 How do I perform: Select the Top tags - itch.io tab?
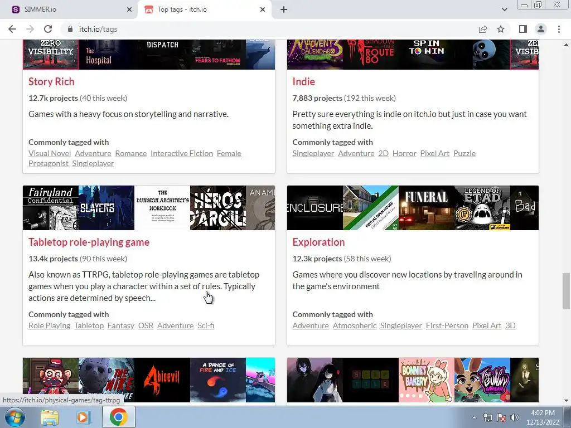(x=205, y=9)
